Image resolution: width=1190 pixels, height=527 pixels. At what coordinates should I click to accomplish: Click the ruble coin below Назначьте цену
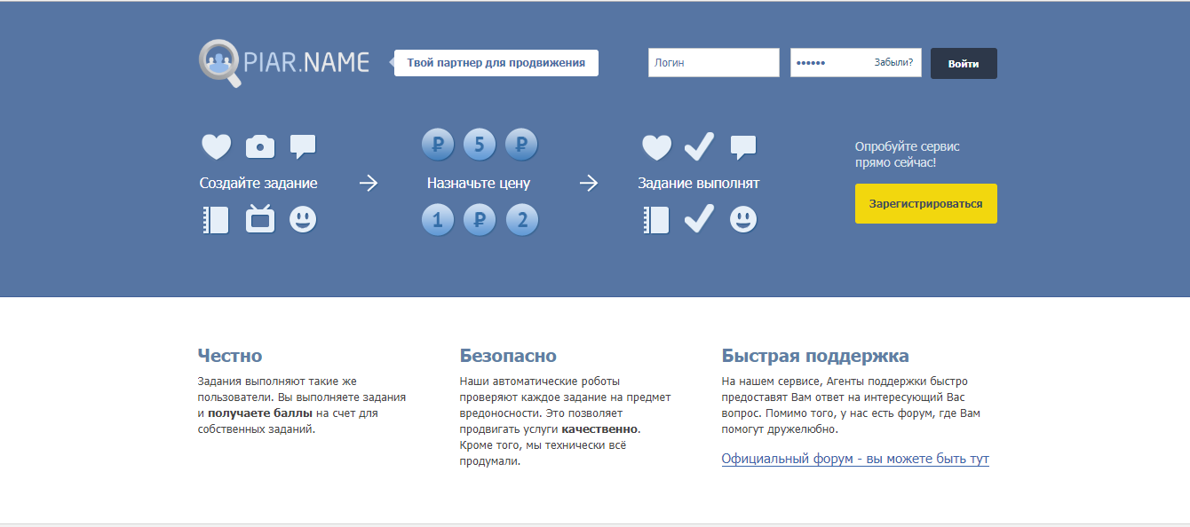tap(480, 219)
